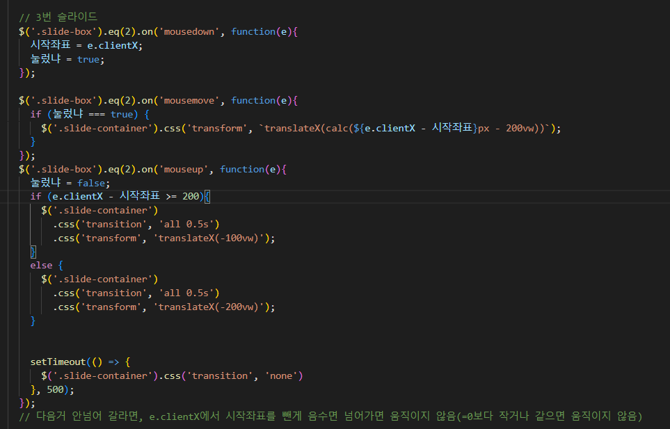Click the 'calc' word in translateX template
Image resolution: width=670 pixels, height=429 pixels.
pos(337,129)
